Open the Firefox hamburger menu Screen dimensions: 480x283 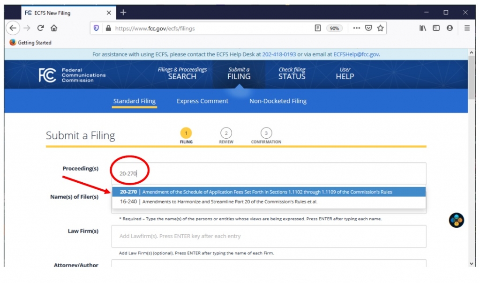pyautogui.click(x=466, y=28)
